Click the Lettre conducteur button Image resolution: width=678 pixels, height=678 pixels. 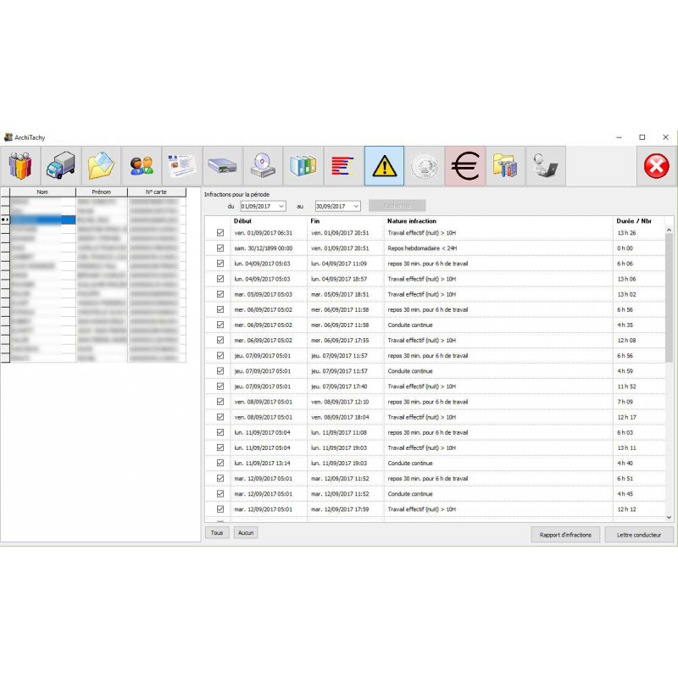[x=640, y=534]
